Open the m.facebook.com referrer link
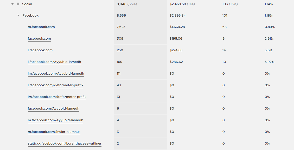 41,27
